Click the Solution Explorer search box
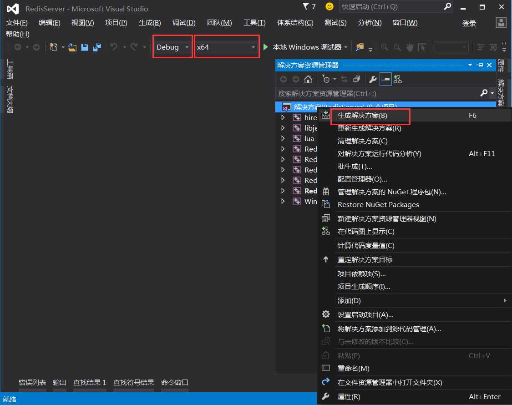Screen dimensions: 512x405 pos(378,93)
